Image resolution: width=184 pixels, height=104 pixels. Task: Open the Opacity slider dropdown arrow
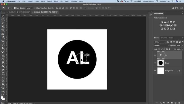click(182, 46)
